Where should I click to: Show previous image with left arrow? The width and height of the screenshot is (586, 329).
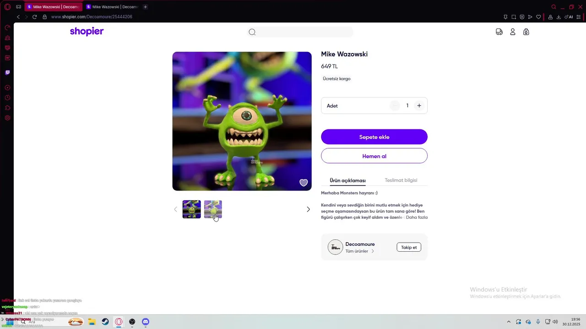coord(175,209)
